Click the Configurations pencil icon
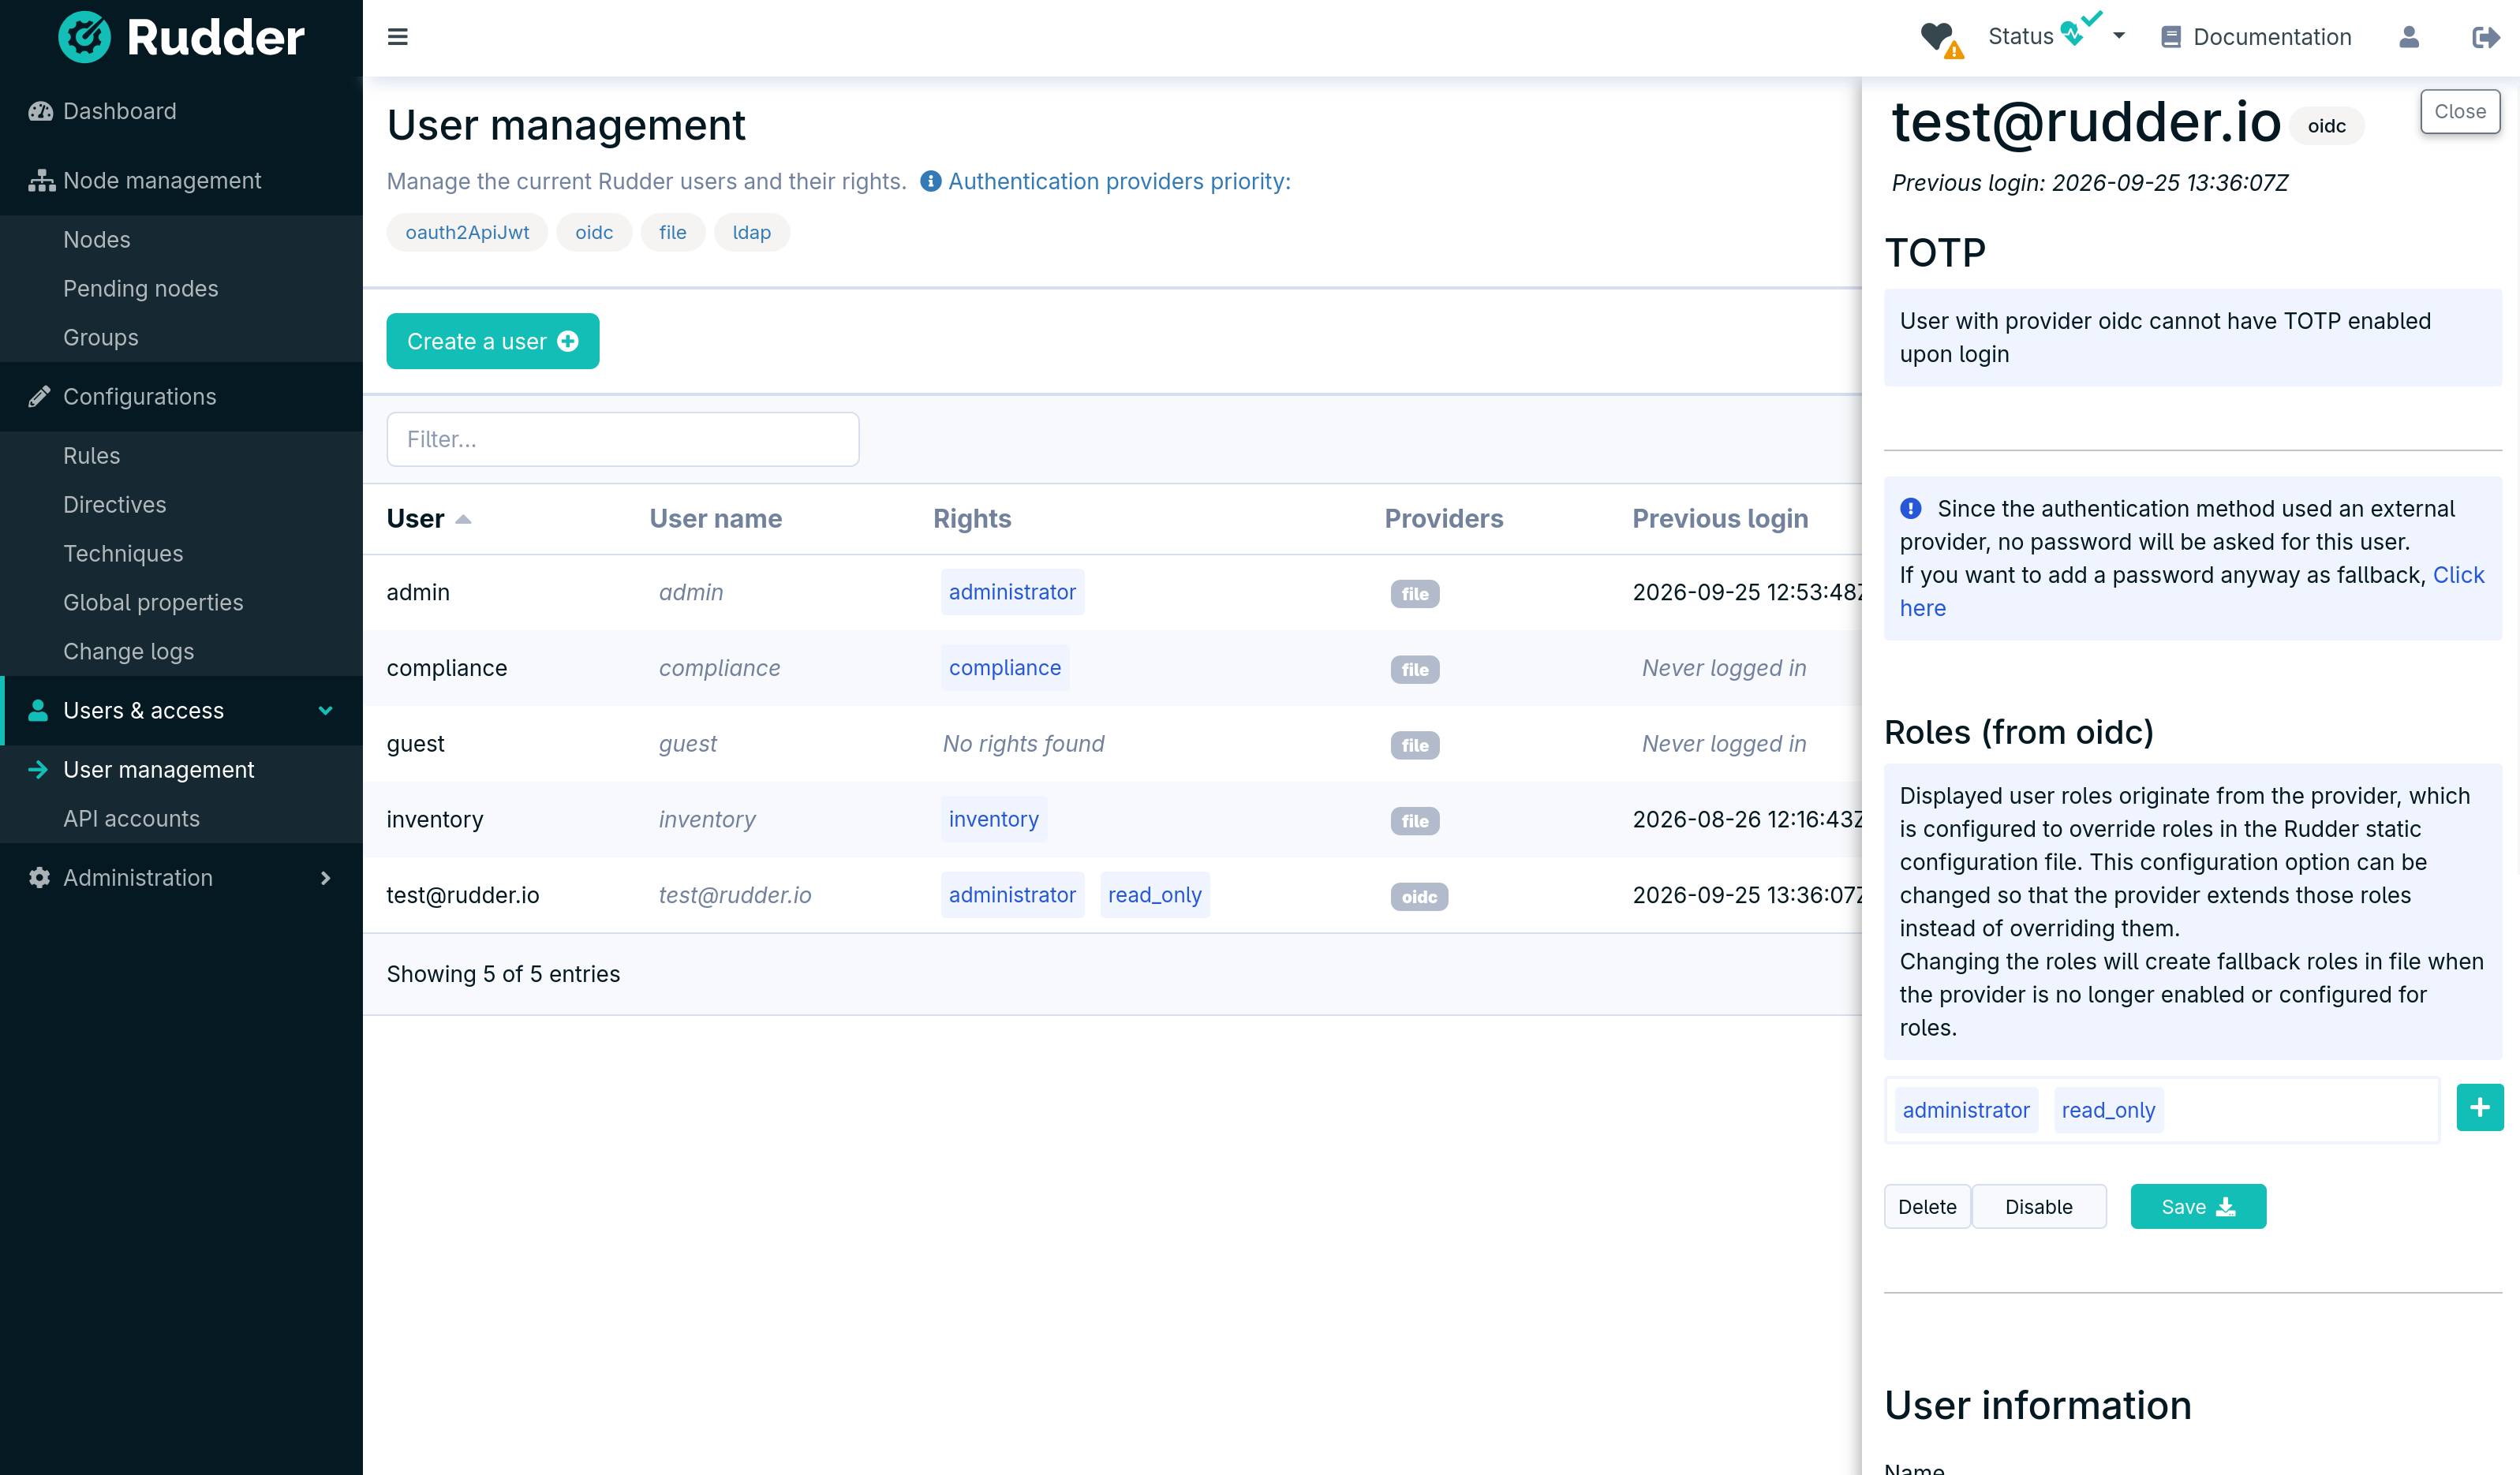This screenshot has height=1475, width=2520. (x=39, y=397)
